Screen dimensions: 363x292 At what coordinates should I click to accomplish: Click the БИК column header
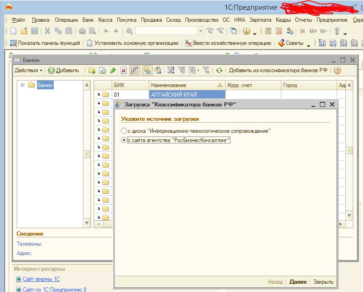point(131,85)
